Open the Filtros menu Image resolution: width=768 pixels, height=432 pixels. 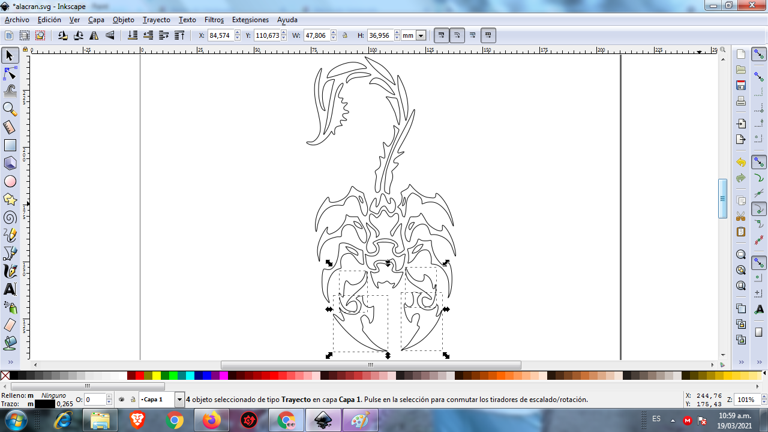point(214,20)
